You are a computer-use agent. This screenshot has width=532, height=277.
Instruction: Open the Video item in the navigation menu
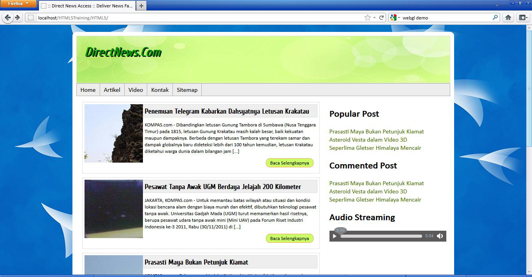pos(136,89)
